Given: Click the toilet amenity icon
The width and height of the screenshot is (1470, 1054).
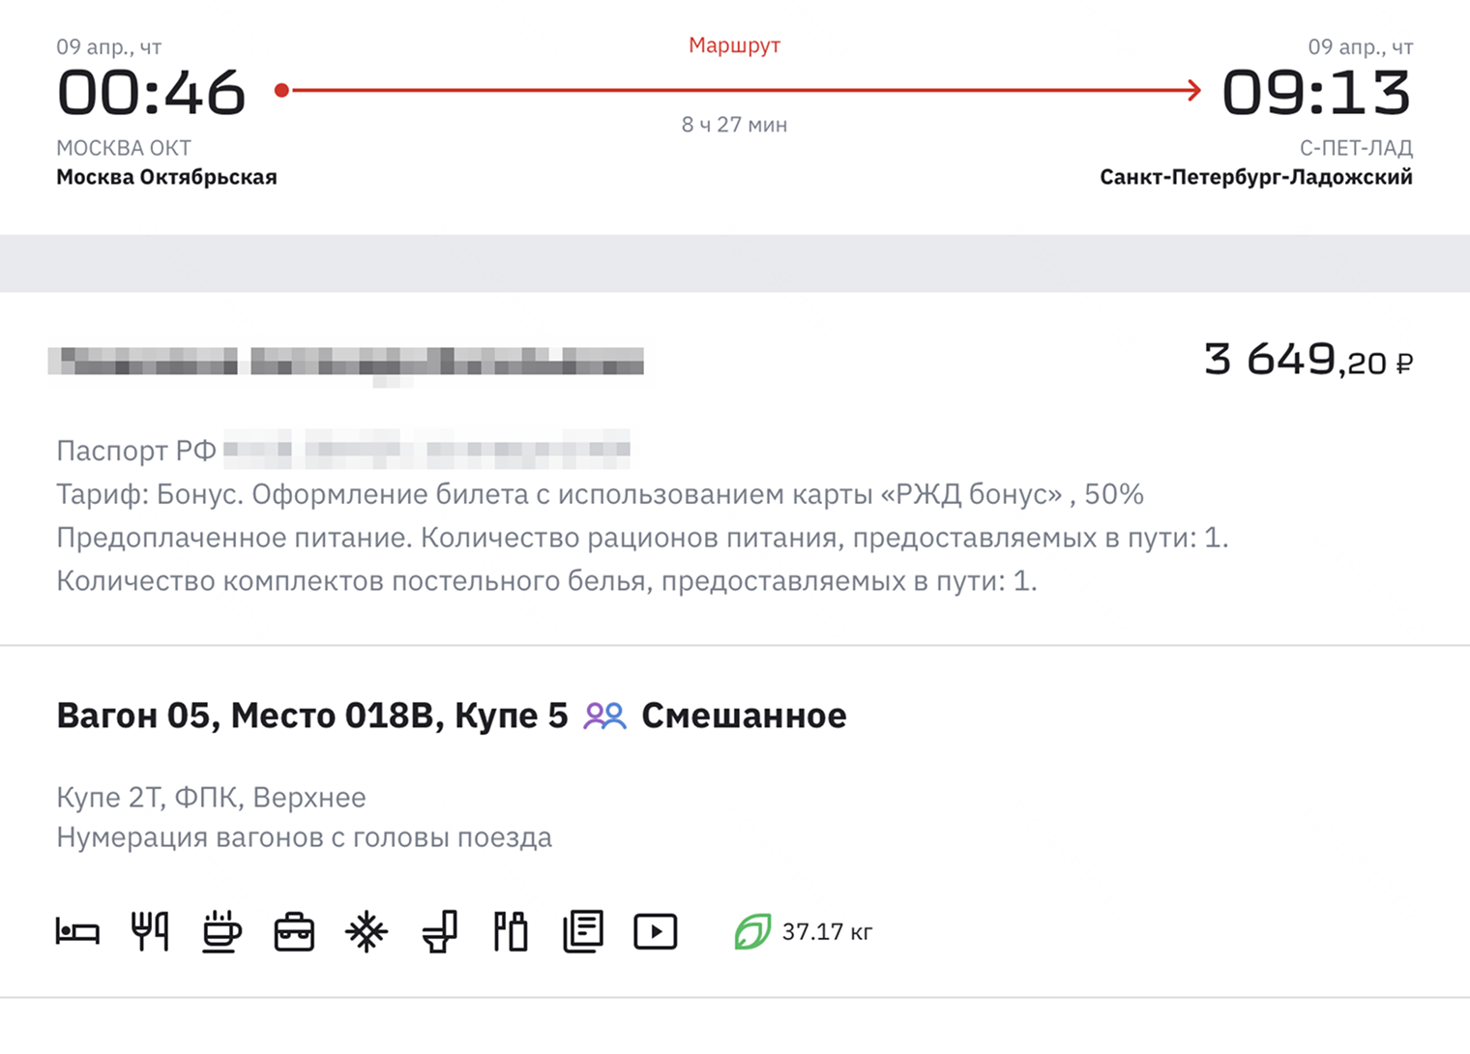Looking at the screenshot, I should [x=439, y=932].
